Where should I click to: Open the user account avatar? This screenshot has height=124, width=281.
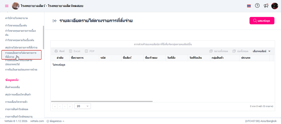[x=275, y=6]
